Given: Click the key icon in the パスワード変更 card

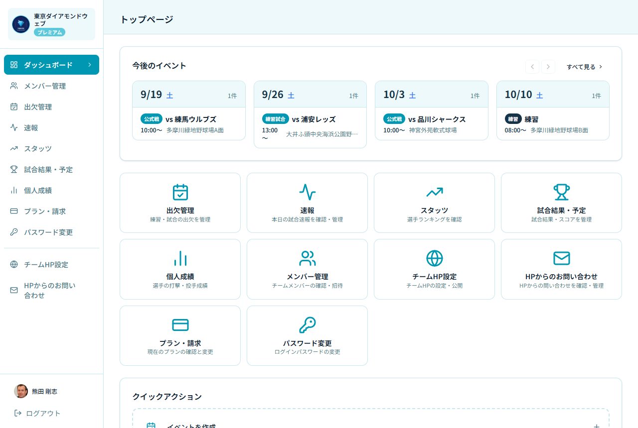Looking at the screenshot, I should (307, 324).
